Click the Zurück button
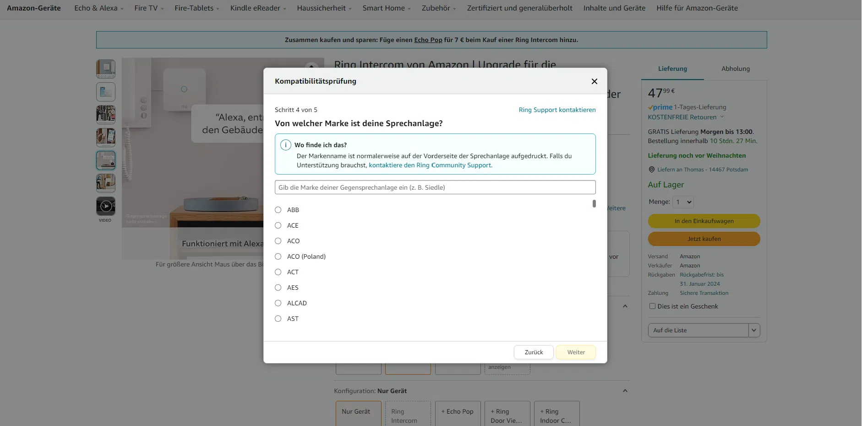 (x=534, y=352)
